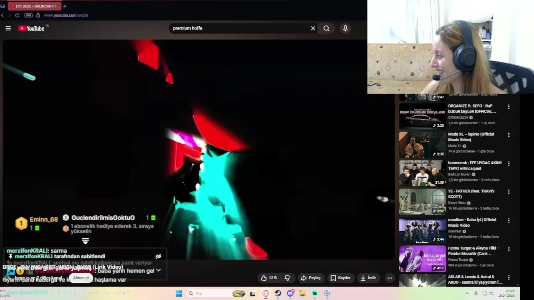Open Steam from the taskbar
Screen dimensions: 534x300
tap(278, 293)
